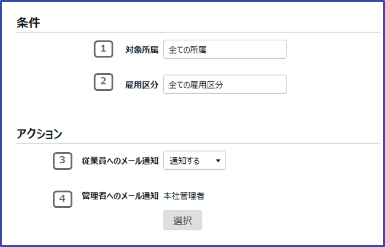
Task: Click the 全ての所属 text value
Action: coord(187,50)
